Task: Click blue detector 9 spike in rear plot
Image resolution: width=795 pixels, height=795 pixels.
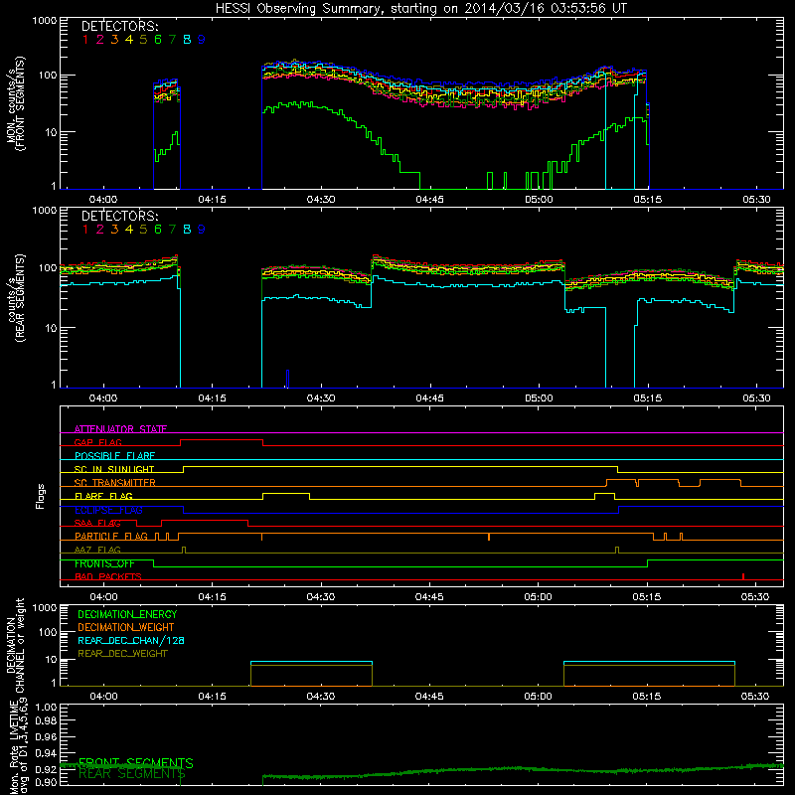Action: tap(287, 379)
